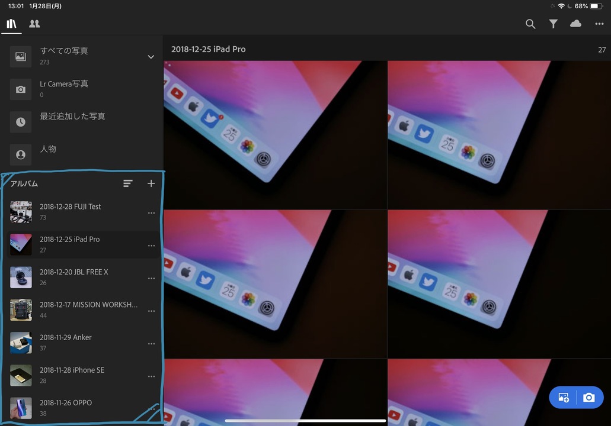Screen dimensions: 611x426
Task: Click the iPad Pro album thumbnail
Action: [x=21, y=245]
